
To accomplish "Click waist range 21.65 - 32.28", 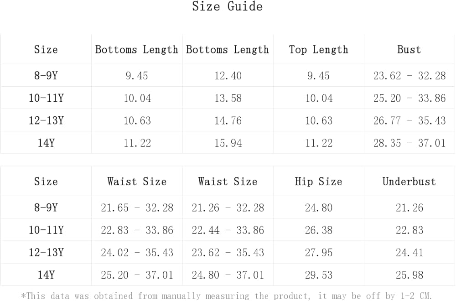I will (137, 208).
